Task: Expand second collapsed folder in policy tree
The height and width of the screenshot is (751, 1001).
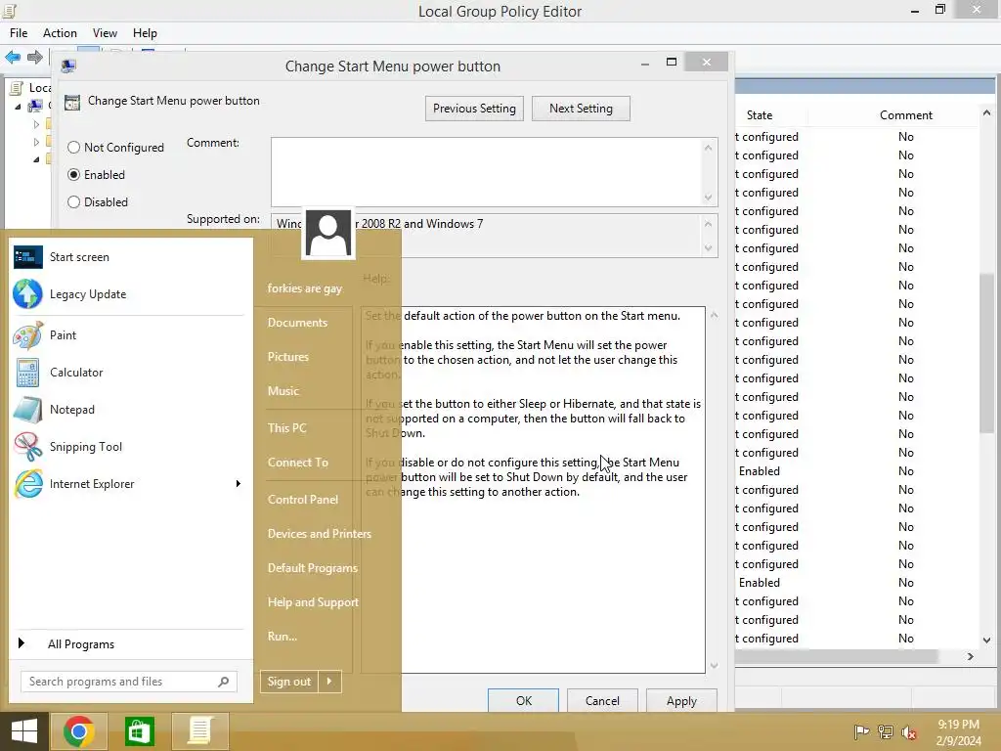Action: point(36,142)
